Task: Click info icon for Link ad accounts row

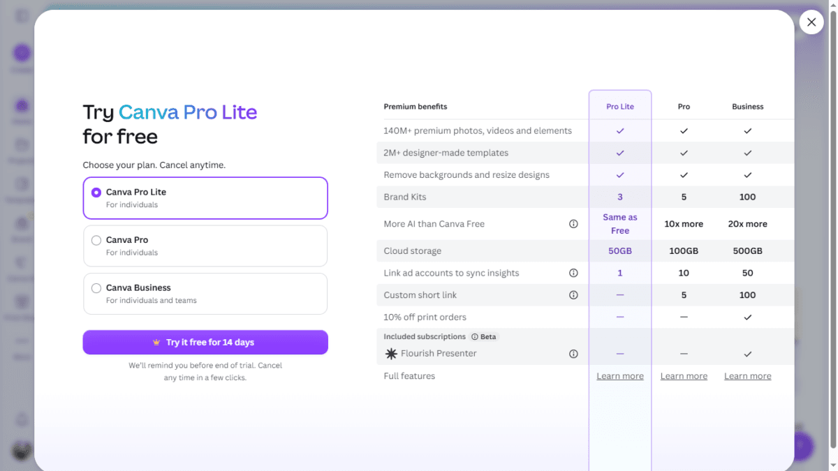Action: tap(573, 273)
